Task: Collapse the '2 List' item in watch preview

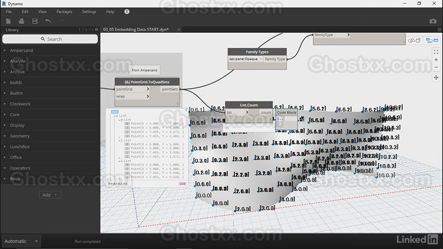Action: tap(119, 161)
